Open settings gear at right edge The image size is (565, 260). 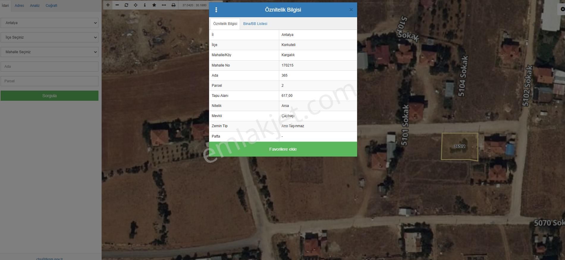point(562,9)
